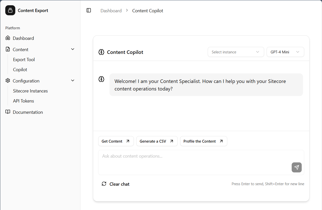Image resolution: width=322 pixels, height=210 pixels.
Task: Click the Configuration gear icon
Action: tap(8, 81)
